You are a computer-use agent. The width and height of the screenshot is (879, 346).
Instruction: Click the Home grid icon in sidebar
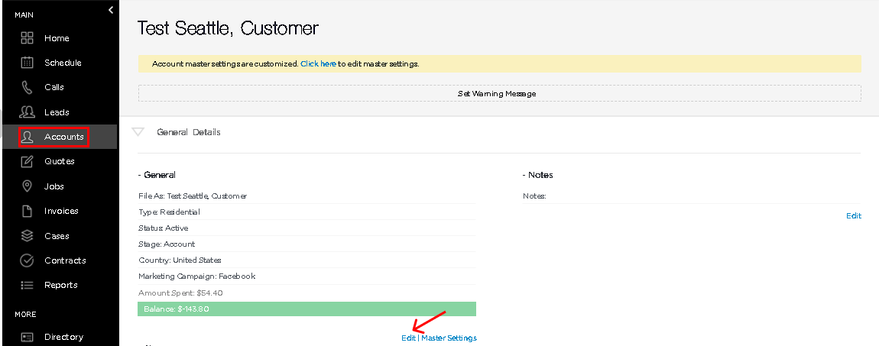tap(27, 38)
